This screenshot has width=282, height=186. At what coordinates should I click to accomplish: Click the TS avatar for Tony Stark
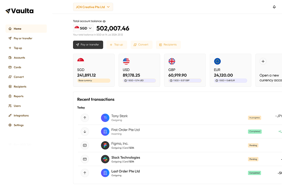105,118
